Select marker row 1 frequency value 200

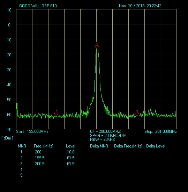38,152
